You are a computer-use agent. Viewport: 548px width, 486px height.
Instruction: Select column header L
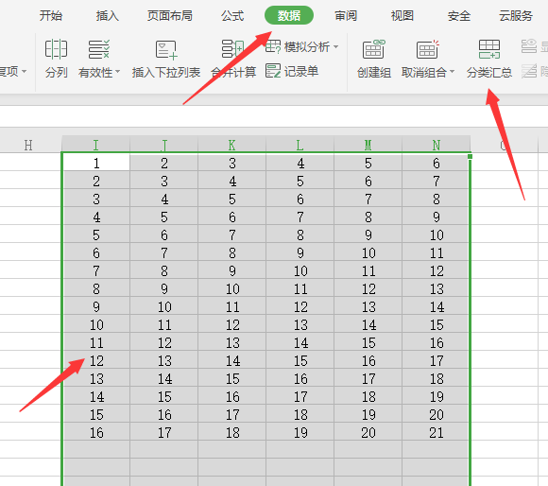tap(300, 145)
